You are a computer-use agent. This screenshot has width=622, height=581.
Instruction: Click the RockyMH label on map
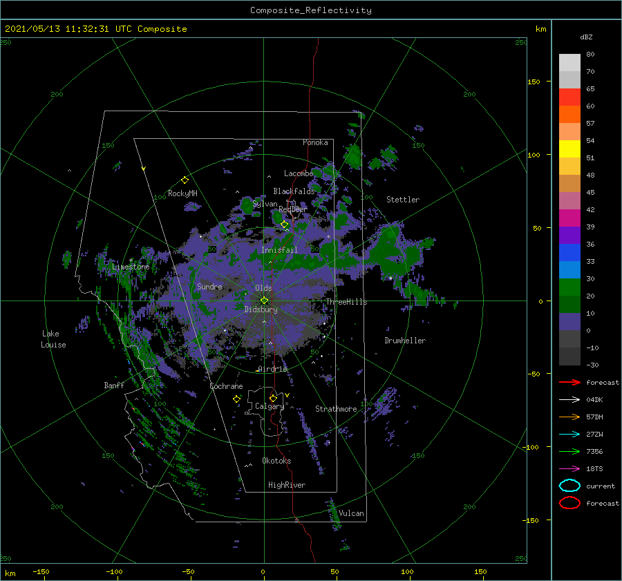tap(182, 193)
